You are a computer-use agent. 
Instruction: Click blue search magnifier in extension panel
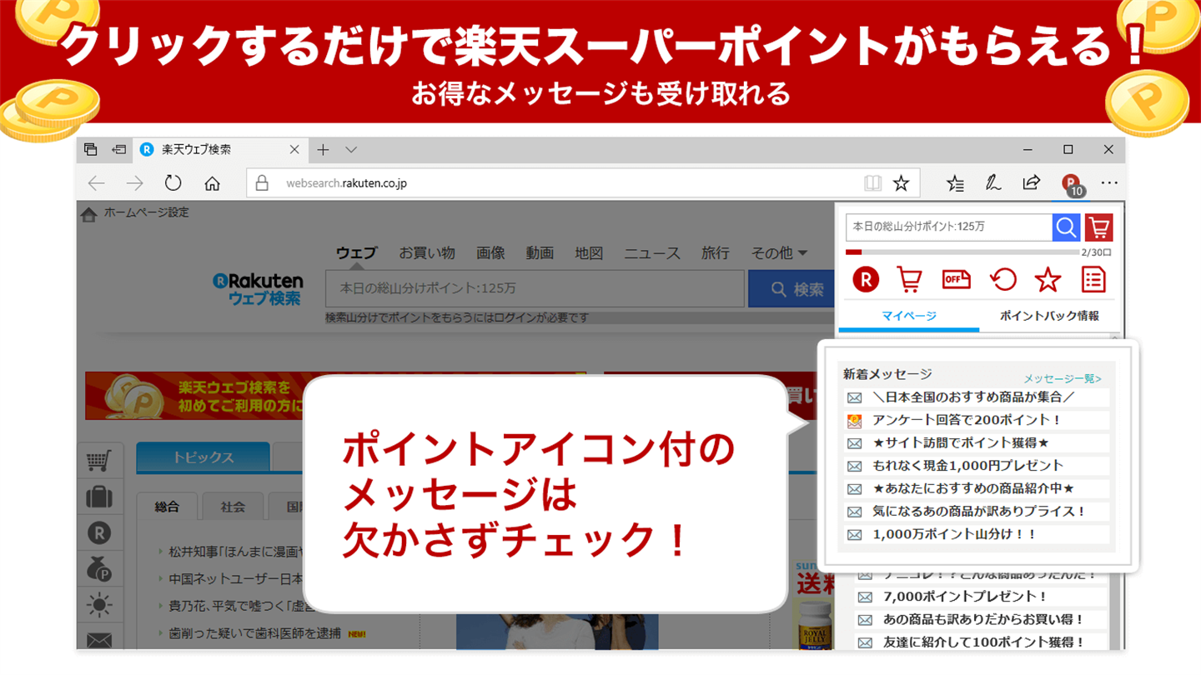1066,227
